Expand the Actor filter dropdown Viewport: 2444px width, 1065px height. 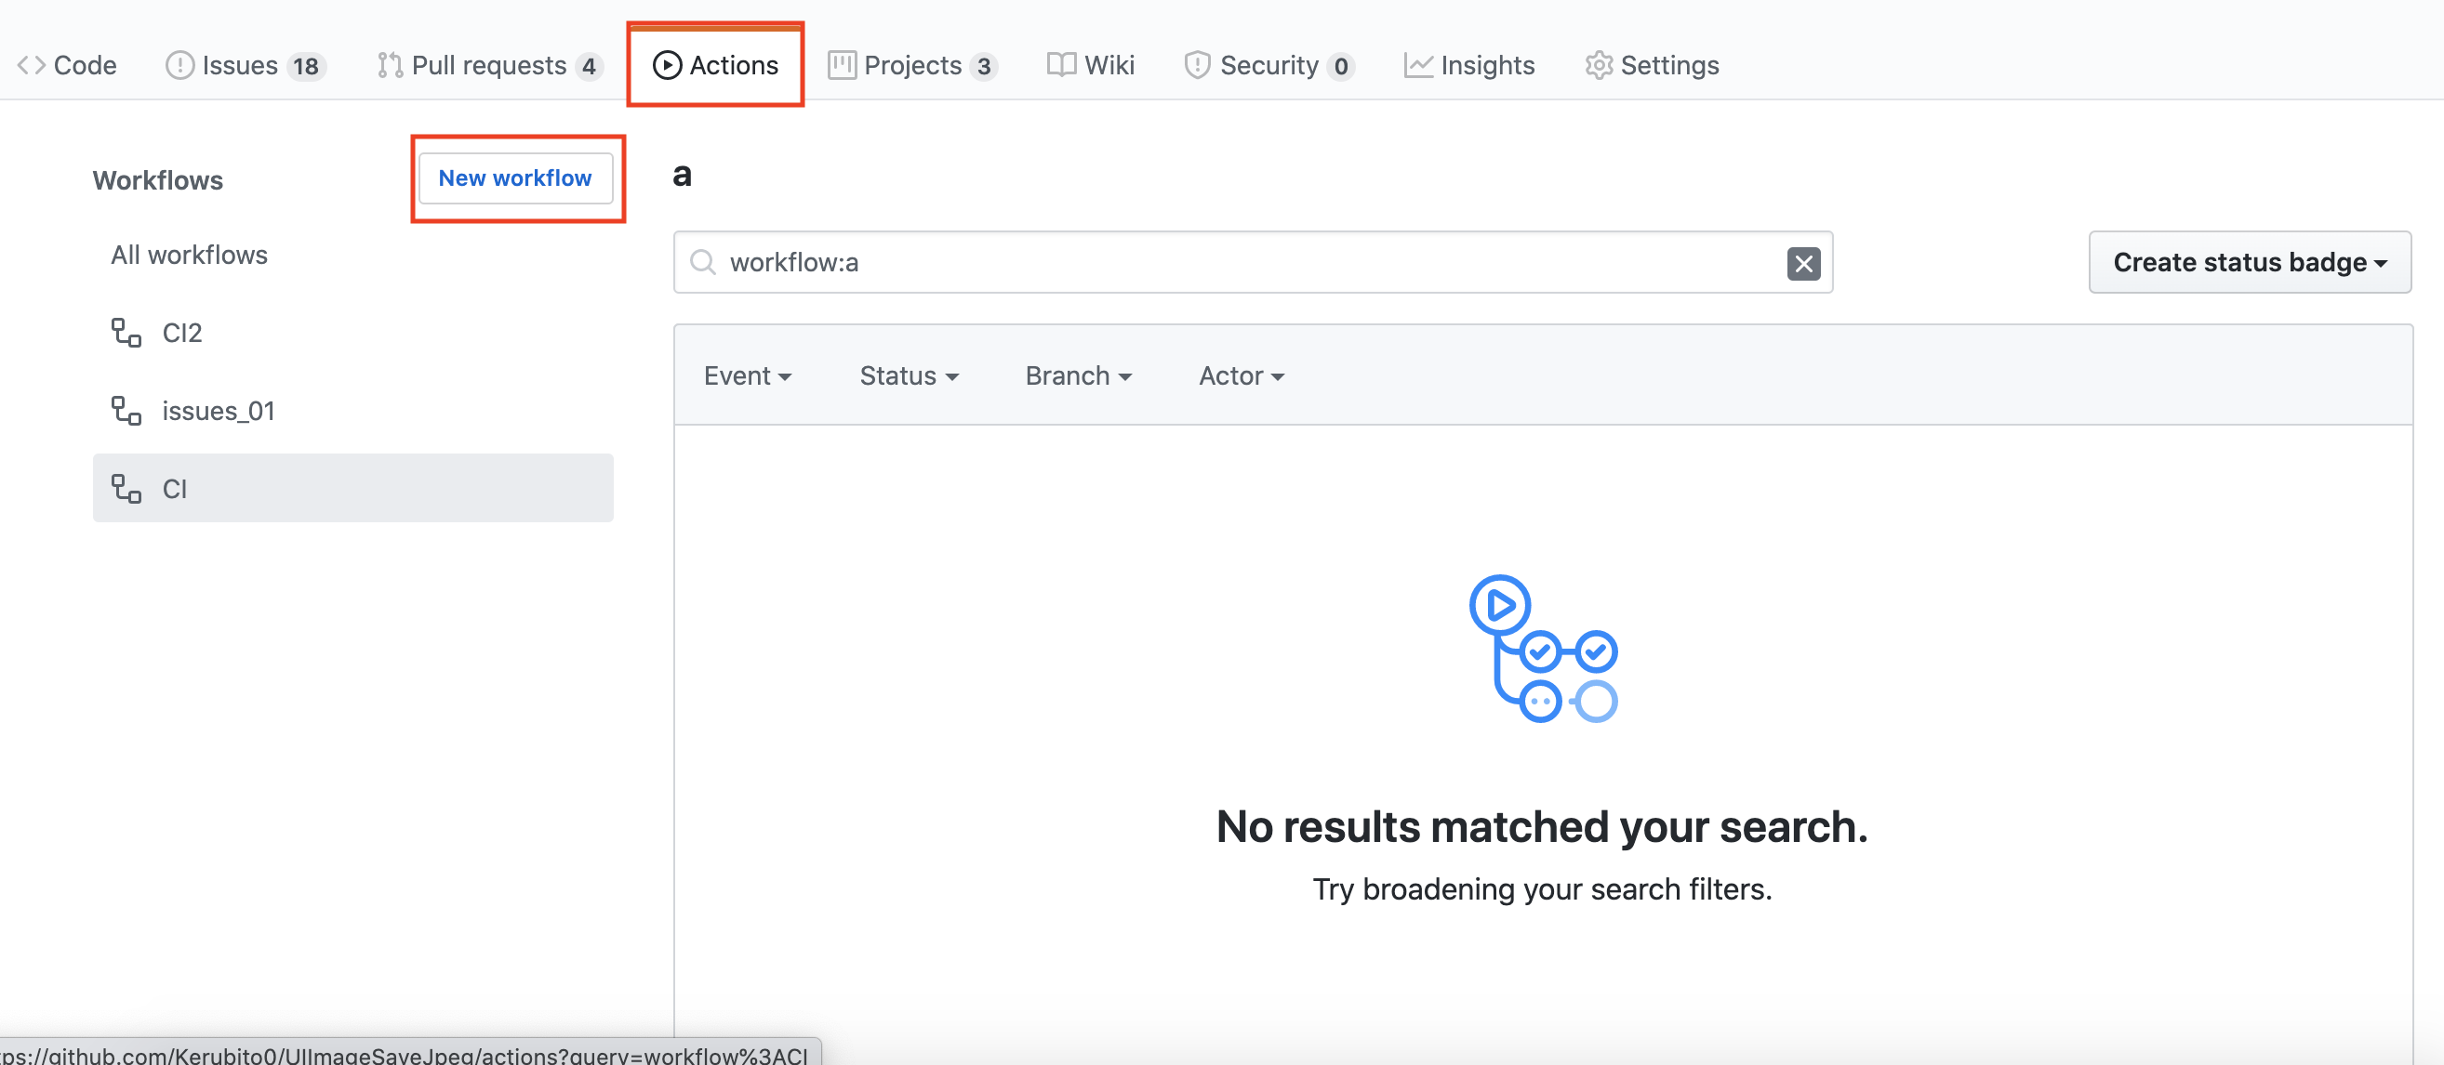[x=1241, y=376]
